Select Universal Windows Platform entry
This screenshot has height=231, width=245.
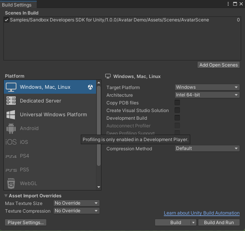(50, 114)
